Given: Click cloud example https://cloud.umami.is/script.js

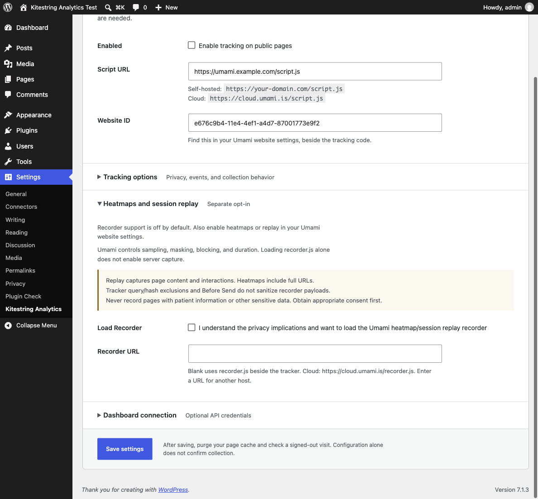Looking at the screenshot, I should (x=266, y=99).
